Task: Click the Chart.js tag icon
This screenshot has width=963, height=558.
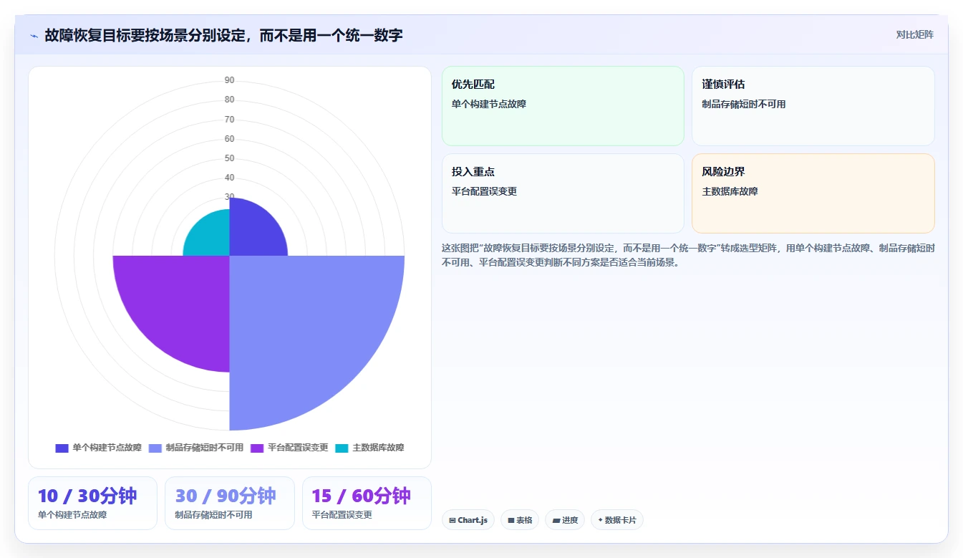Action: pos(453,521)
